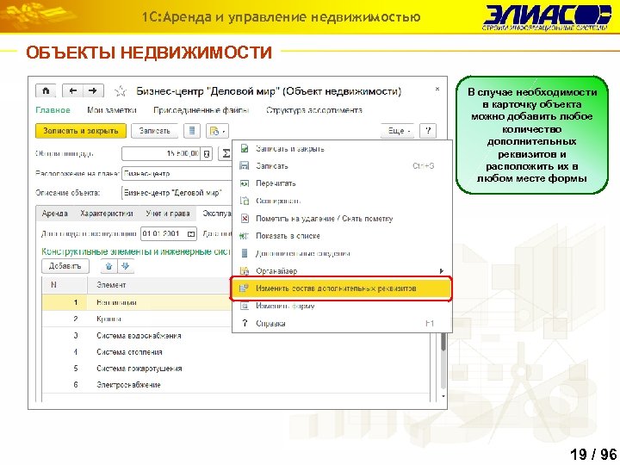Select row Система водоснабжения
The image size is (620, 465).
tap(236, 336)
